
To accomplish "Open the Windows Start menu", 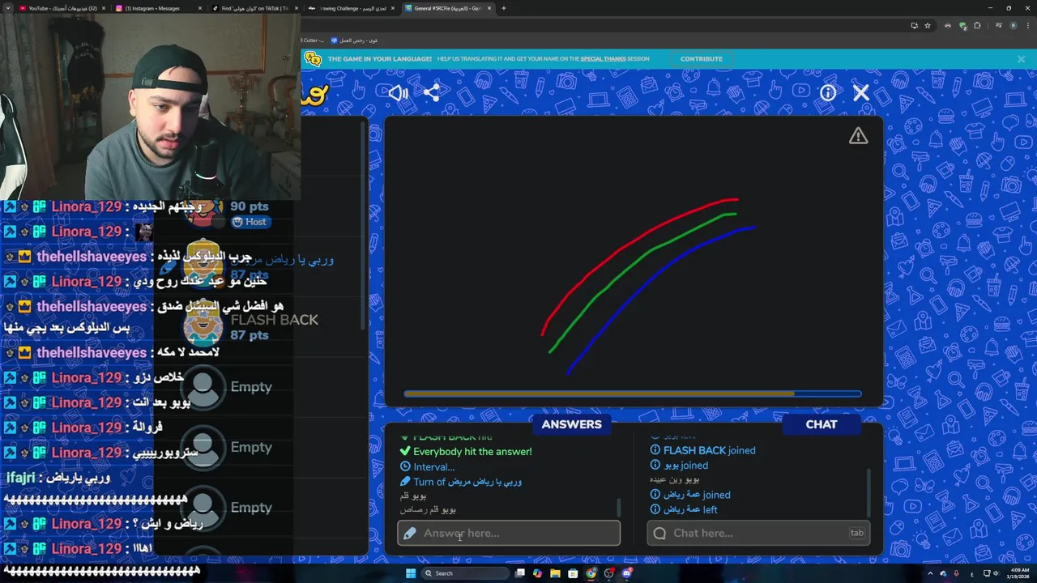I will pyautogui.click(x=410, y=573).
